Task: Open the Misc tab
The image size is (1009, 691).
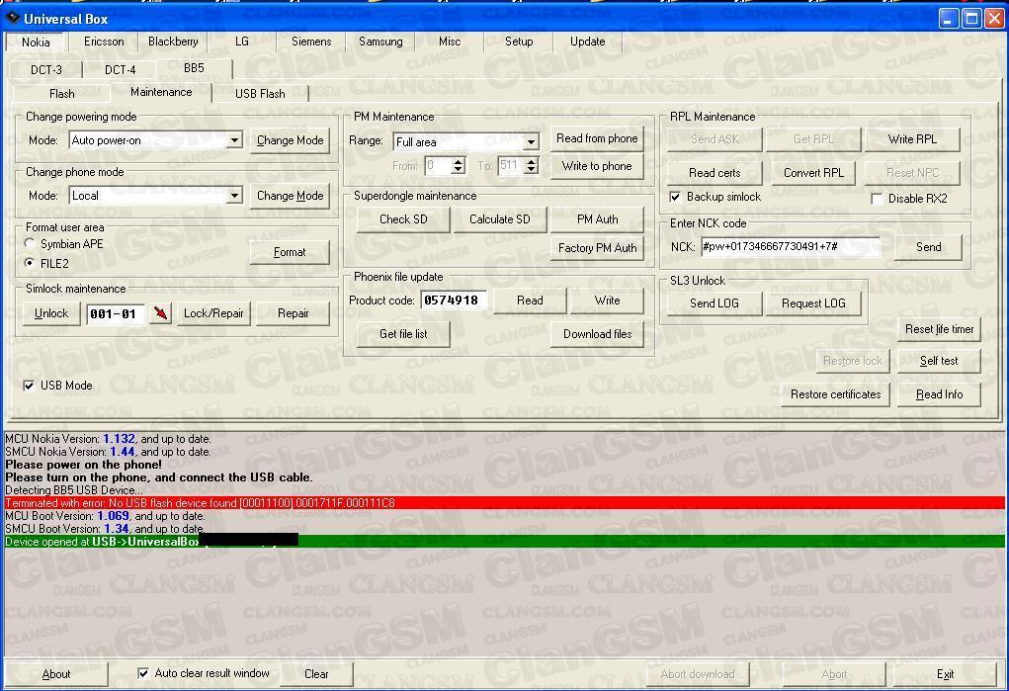Action: click(x=450, y=42)
